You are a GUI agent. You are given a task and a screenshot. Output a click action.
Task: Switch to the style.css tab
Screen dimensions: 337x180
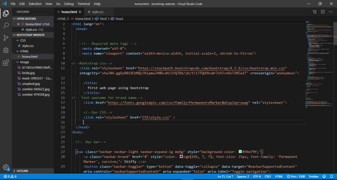(x=97, y=12)
